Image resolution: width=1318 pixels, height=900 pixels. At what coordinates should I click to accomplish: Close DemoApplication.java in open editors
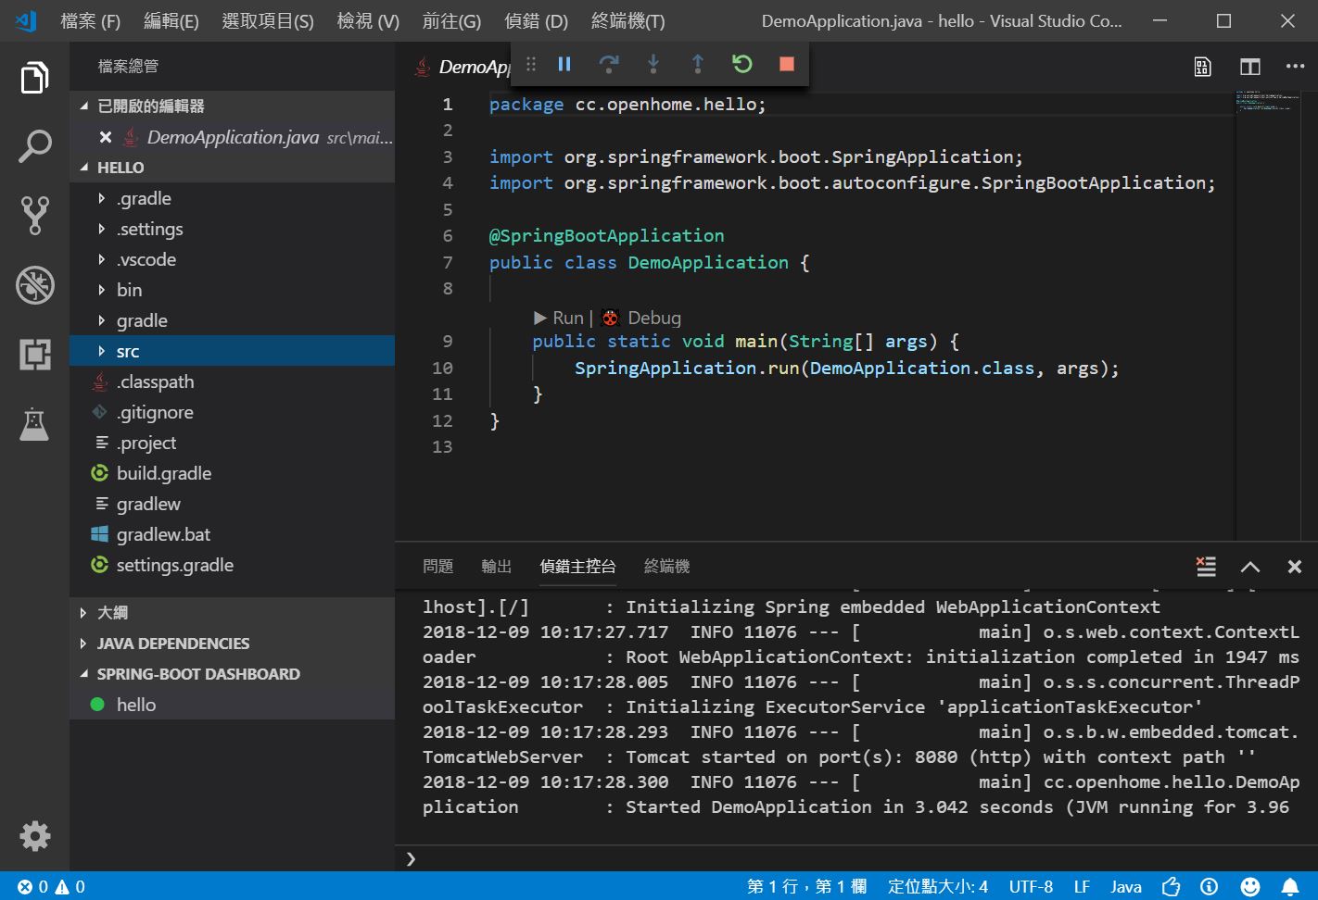coord(106,137)
